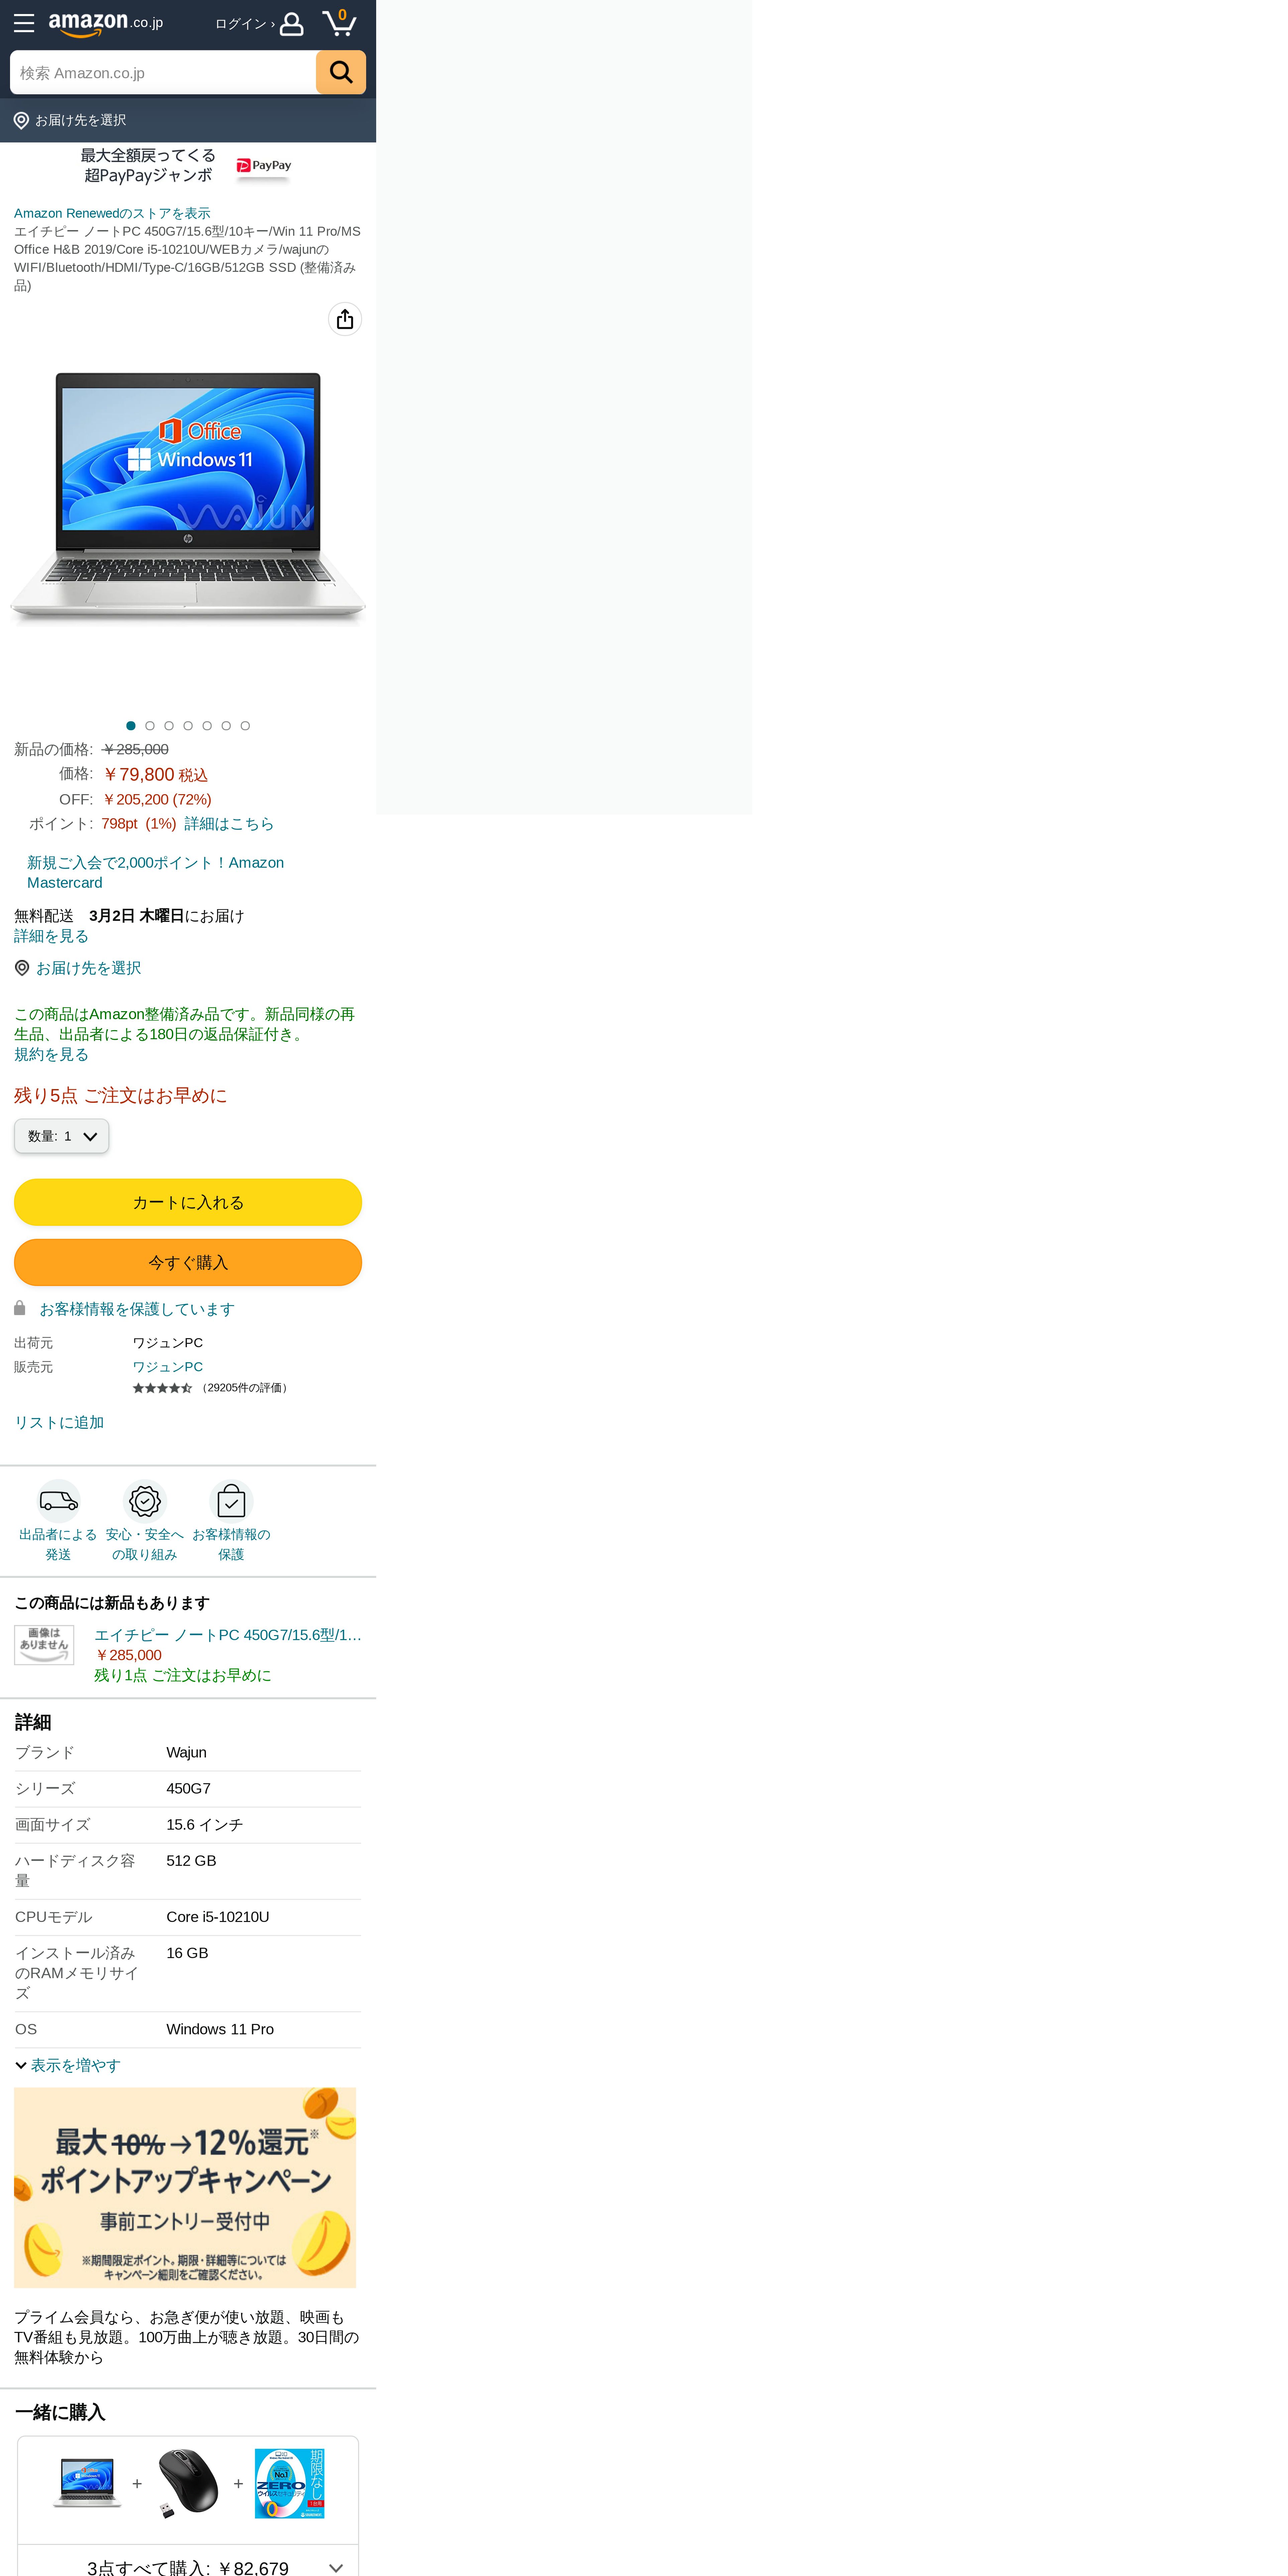The height and width of the screenshot is (2576, 1288).
Task: Click the security badge icon 安心・安全への取り組み
Action: [145, 1501]
